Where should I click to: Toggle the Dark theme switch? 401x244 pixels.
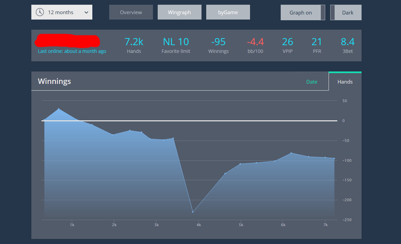point(345,12)
